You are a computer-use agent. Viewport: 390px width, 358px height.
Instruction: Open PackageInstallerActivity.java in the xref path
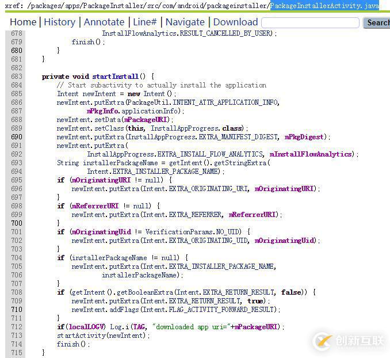pyautogui.click(x=324, y=6)
